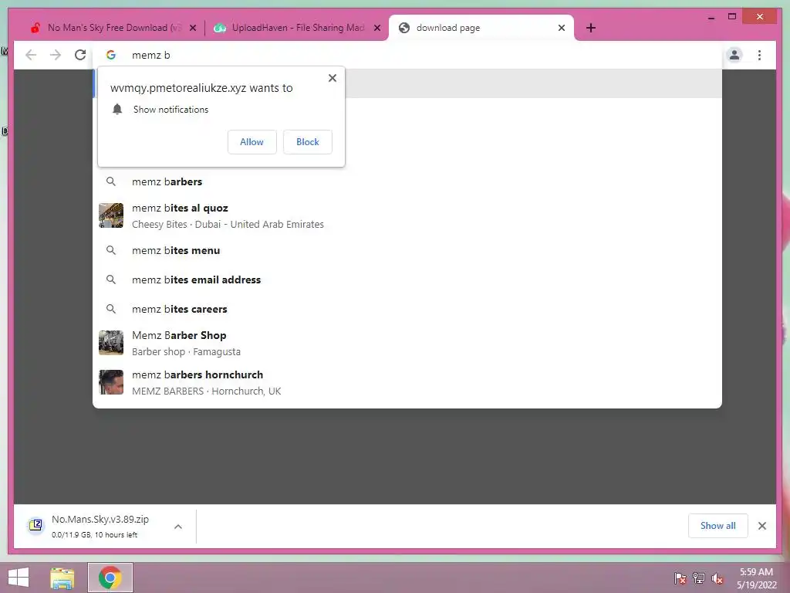Image resolution: width=790 pixels, height=593 pixels.
Task: Minimize the Chrome window
Action: coord(711,17)
